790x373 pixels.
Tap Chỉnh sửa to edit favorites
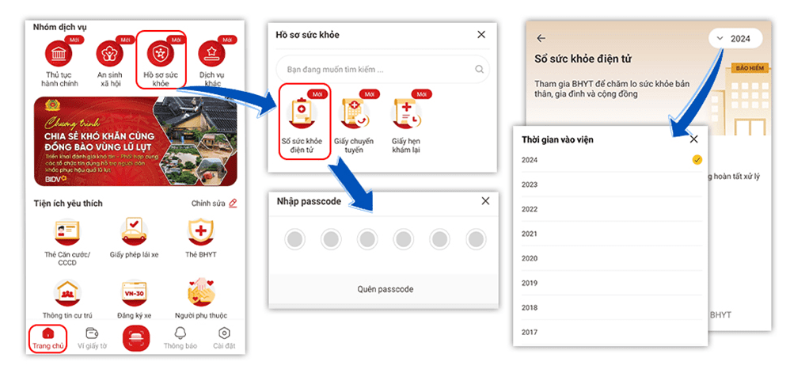click(x=215, y=204)
